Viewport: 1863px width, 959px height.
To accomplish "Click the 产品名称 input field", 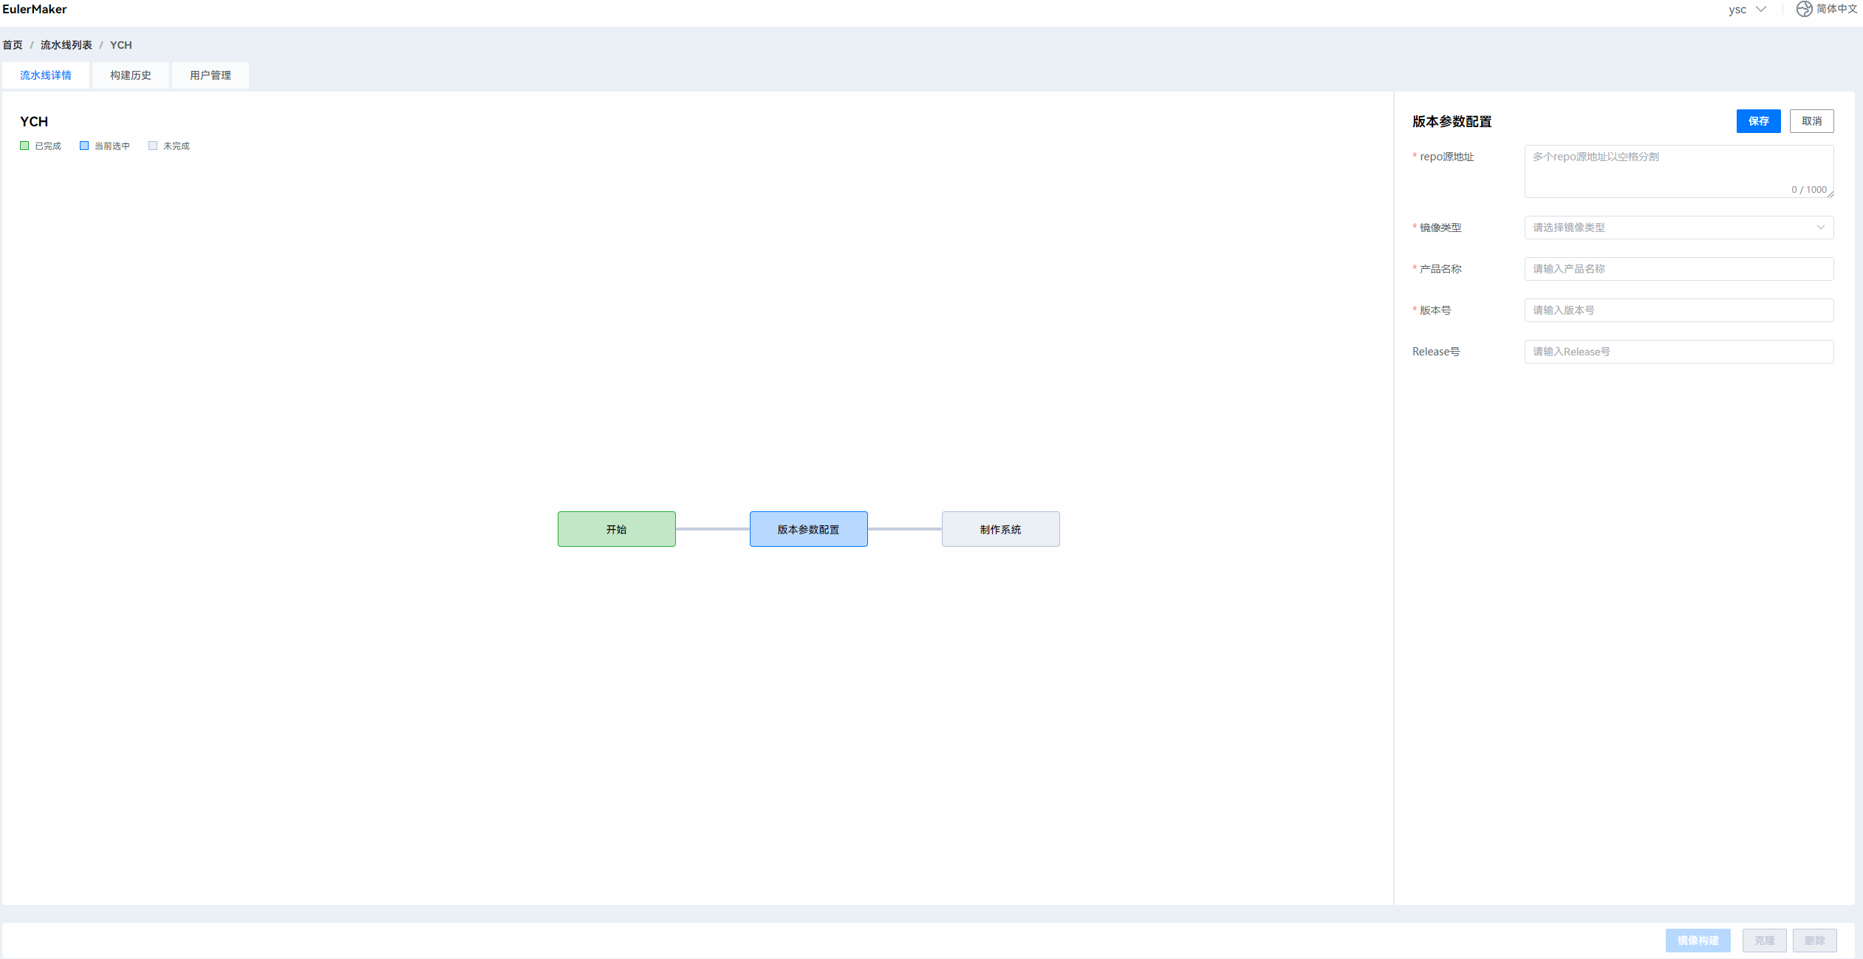I will coord(1678,269).
